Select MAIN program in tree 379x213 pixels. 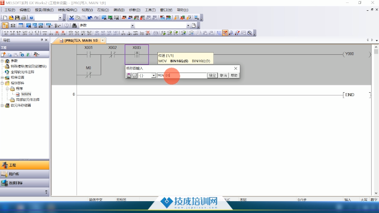coord(26,94)
